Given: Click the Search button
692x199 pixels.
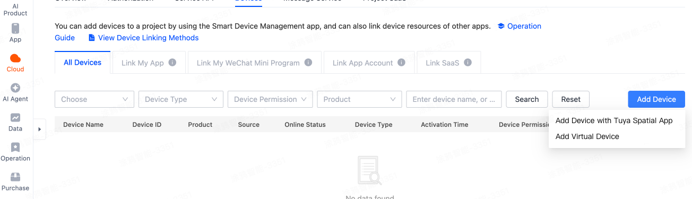Looking at the screenshot, I should pyautogui.click(x=527, y=99).
